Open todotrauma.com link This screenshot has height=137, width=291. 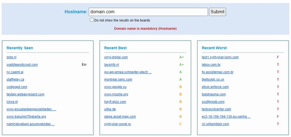coord(214,94)
